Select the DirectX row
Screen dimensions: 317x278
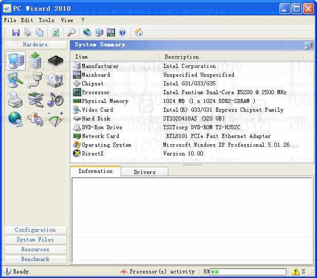tap(192, 153)
